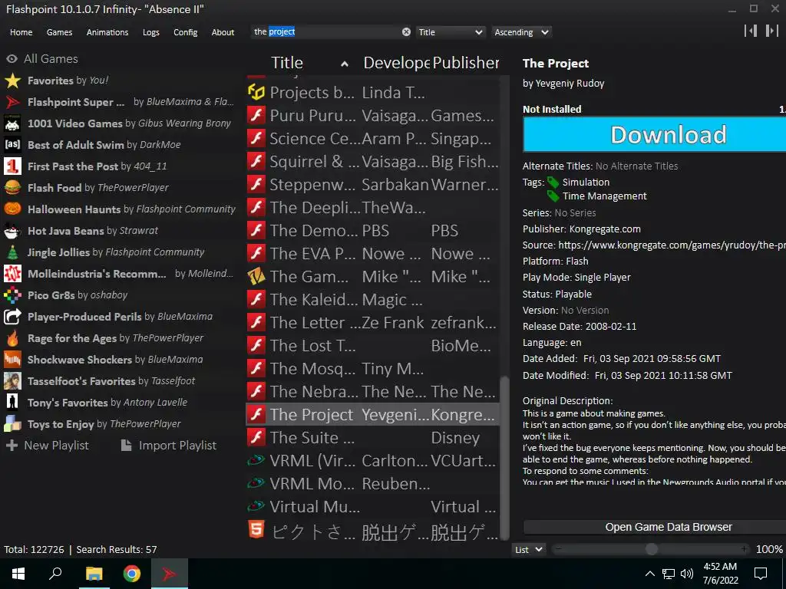Collapse left sidebar with the top-right arrow icon
Screen dimensions: 786x589
(x=751, y=31)
